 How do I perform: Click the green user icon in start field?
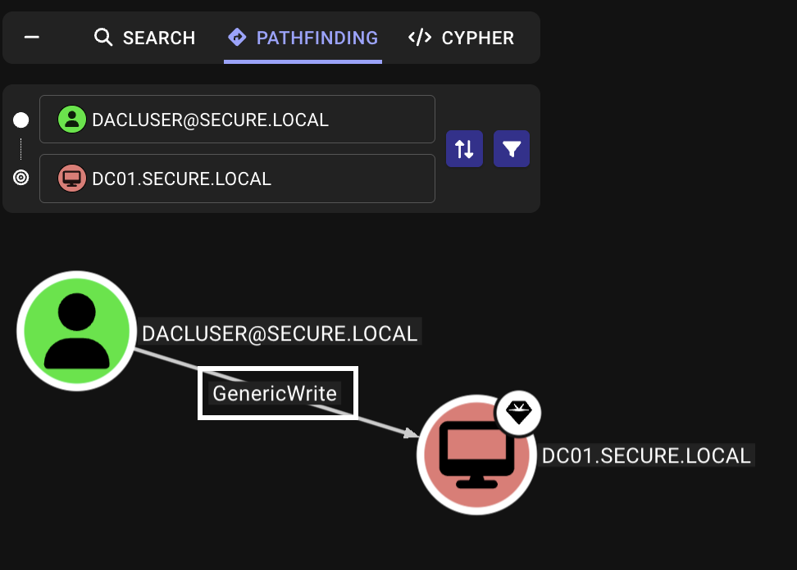(x=72, y=120)
